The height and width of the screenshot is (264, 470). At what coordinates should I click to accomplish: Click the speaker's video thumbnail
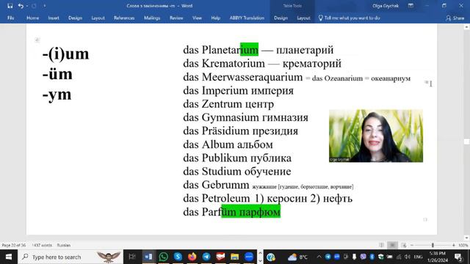(376, 136)
